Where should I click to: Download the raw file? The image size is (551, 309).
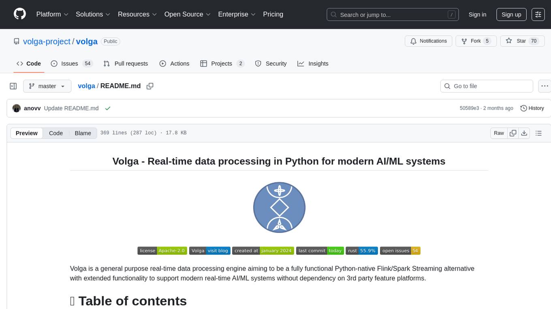click(524, 133)
